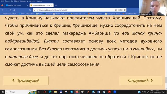Image resolution: width=167 pixels, height=94 pixels.
Task: Go to the Следующий verse button
Action: click(141, 80)
